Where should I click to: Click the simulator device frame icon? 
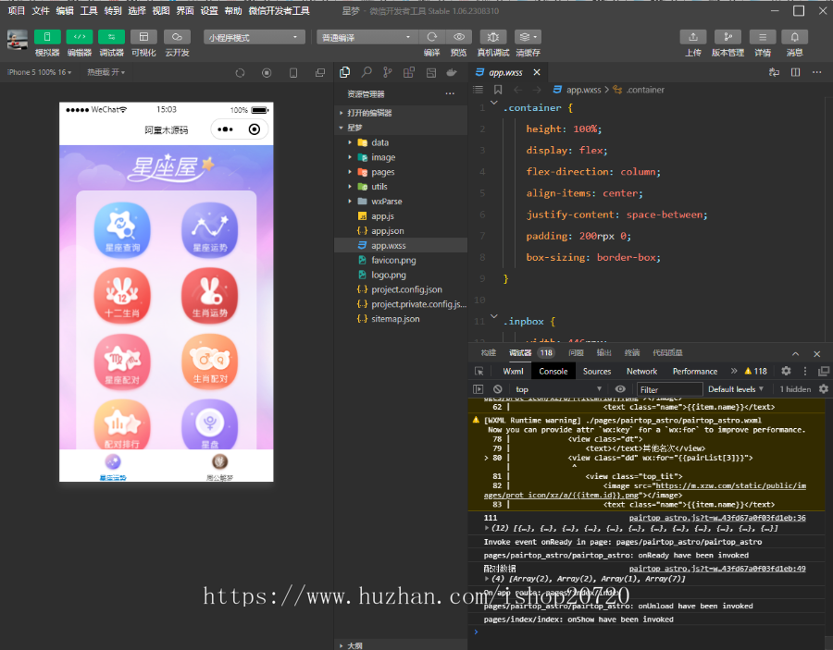pyautogui.click(x=293, y=73)
